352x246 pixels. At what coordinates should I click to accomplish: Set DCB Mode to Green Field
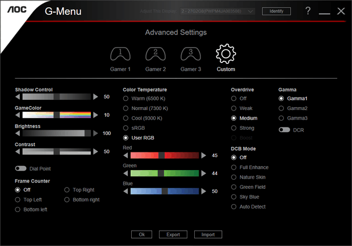pyautogui.click(x=248, y=187)
